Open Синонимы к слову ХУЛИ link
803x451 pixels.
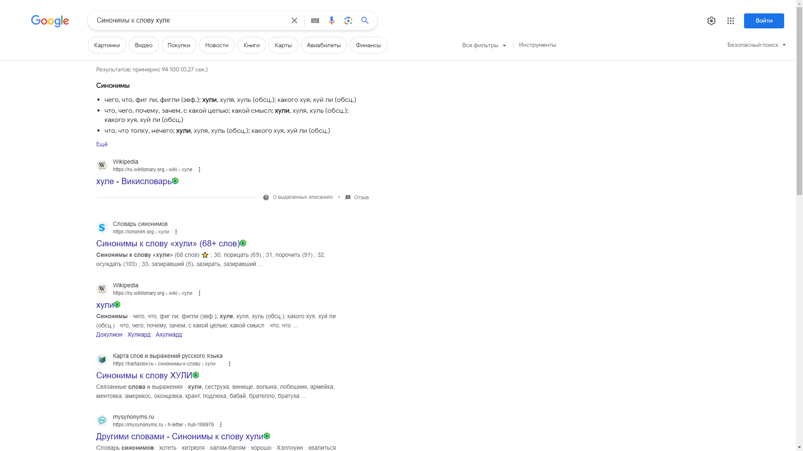[144, 375]
